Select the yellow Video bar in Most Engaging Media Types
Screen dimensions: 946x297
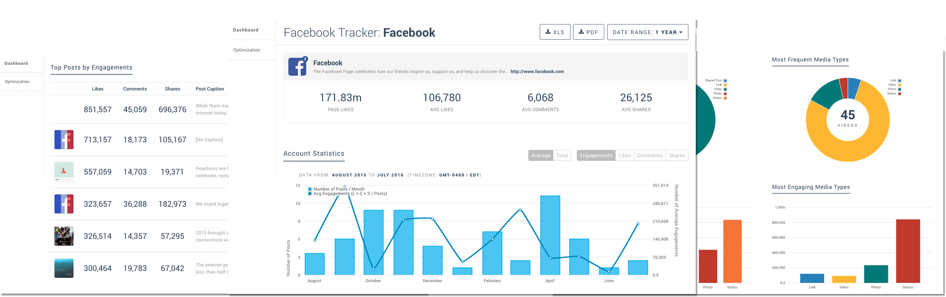(x=844, y=280)
